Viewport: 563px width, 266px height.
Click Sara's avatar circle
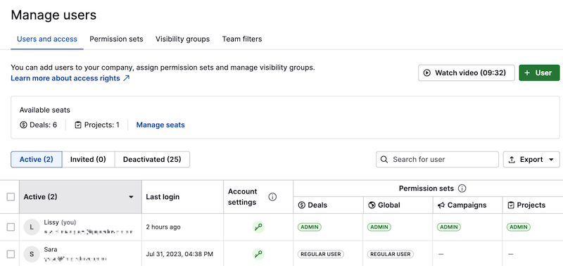click(x=32, y=254)
